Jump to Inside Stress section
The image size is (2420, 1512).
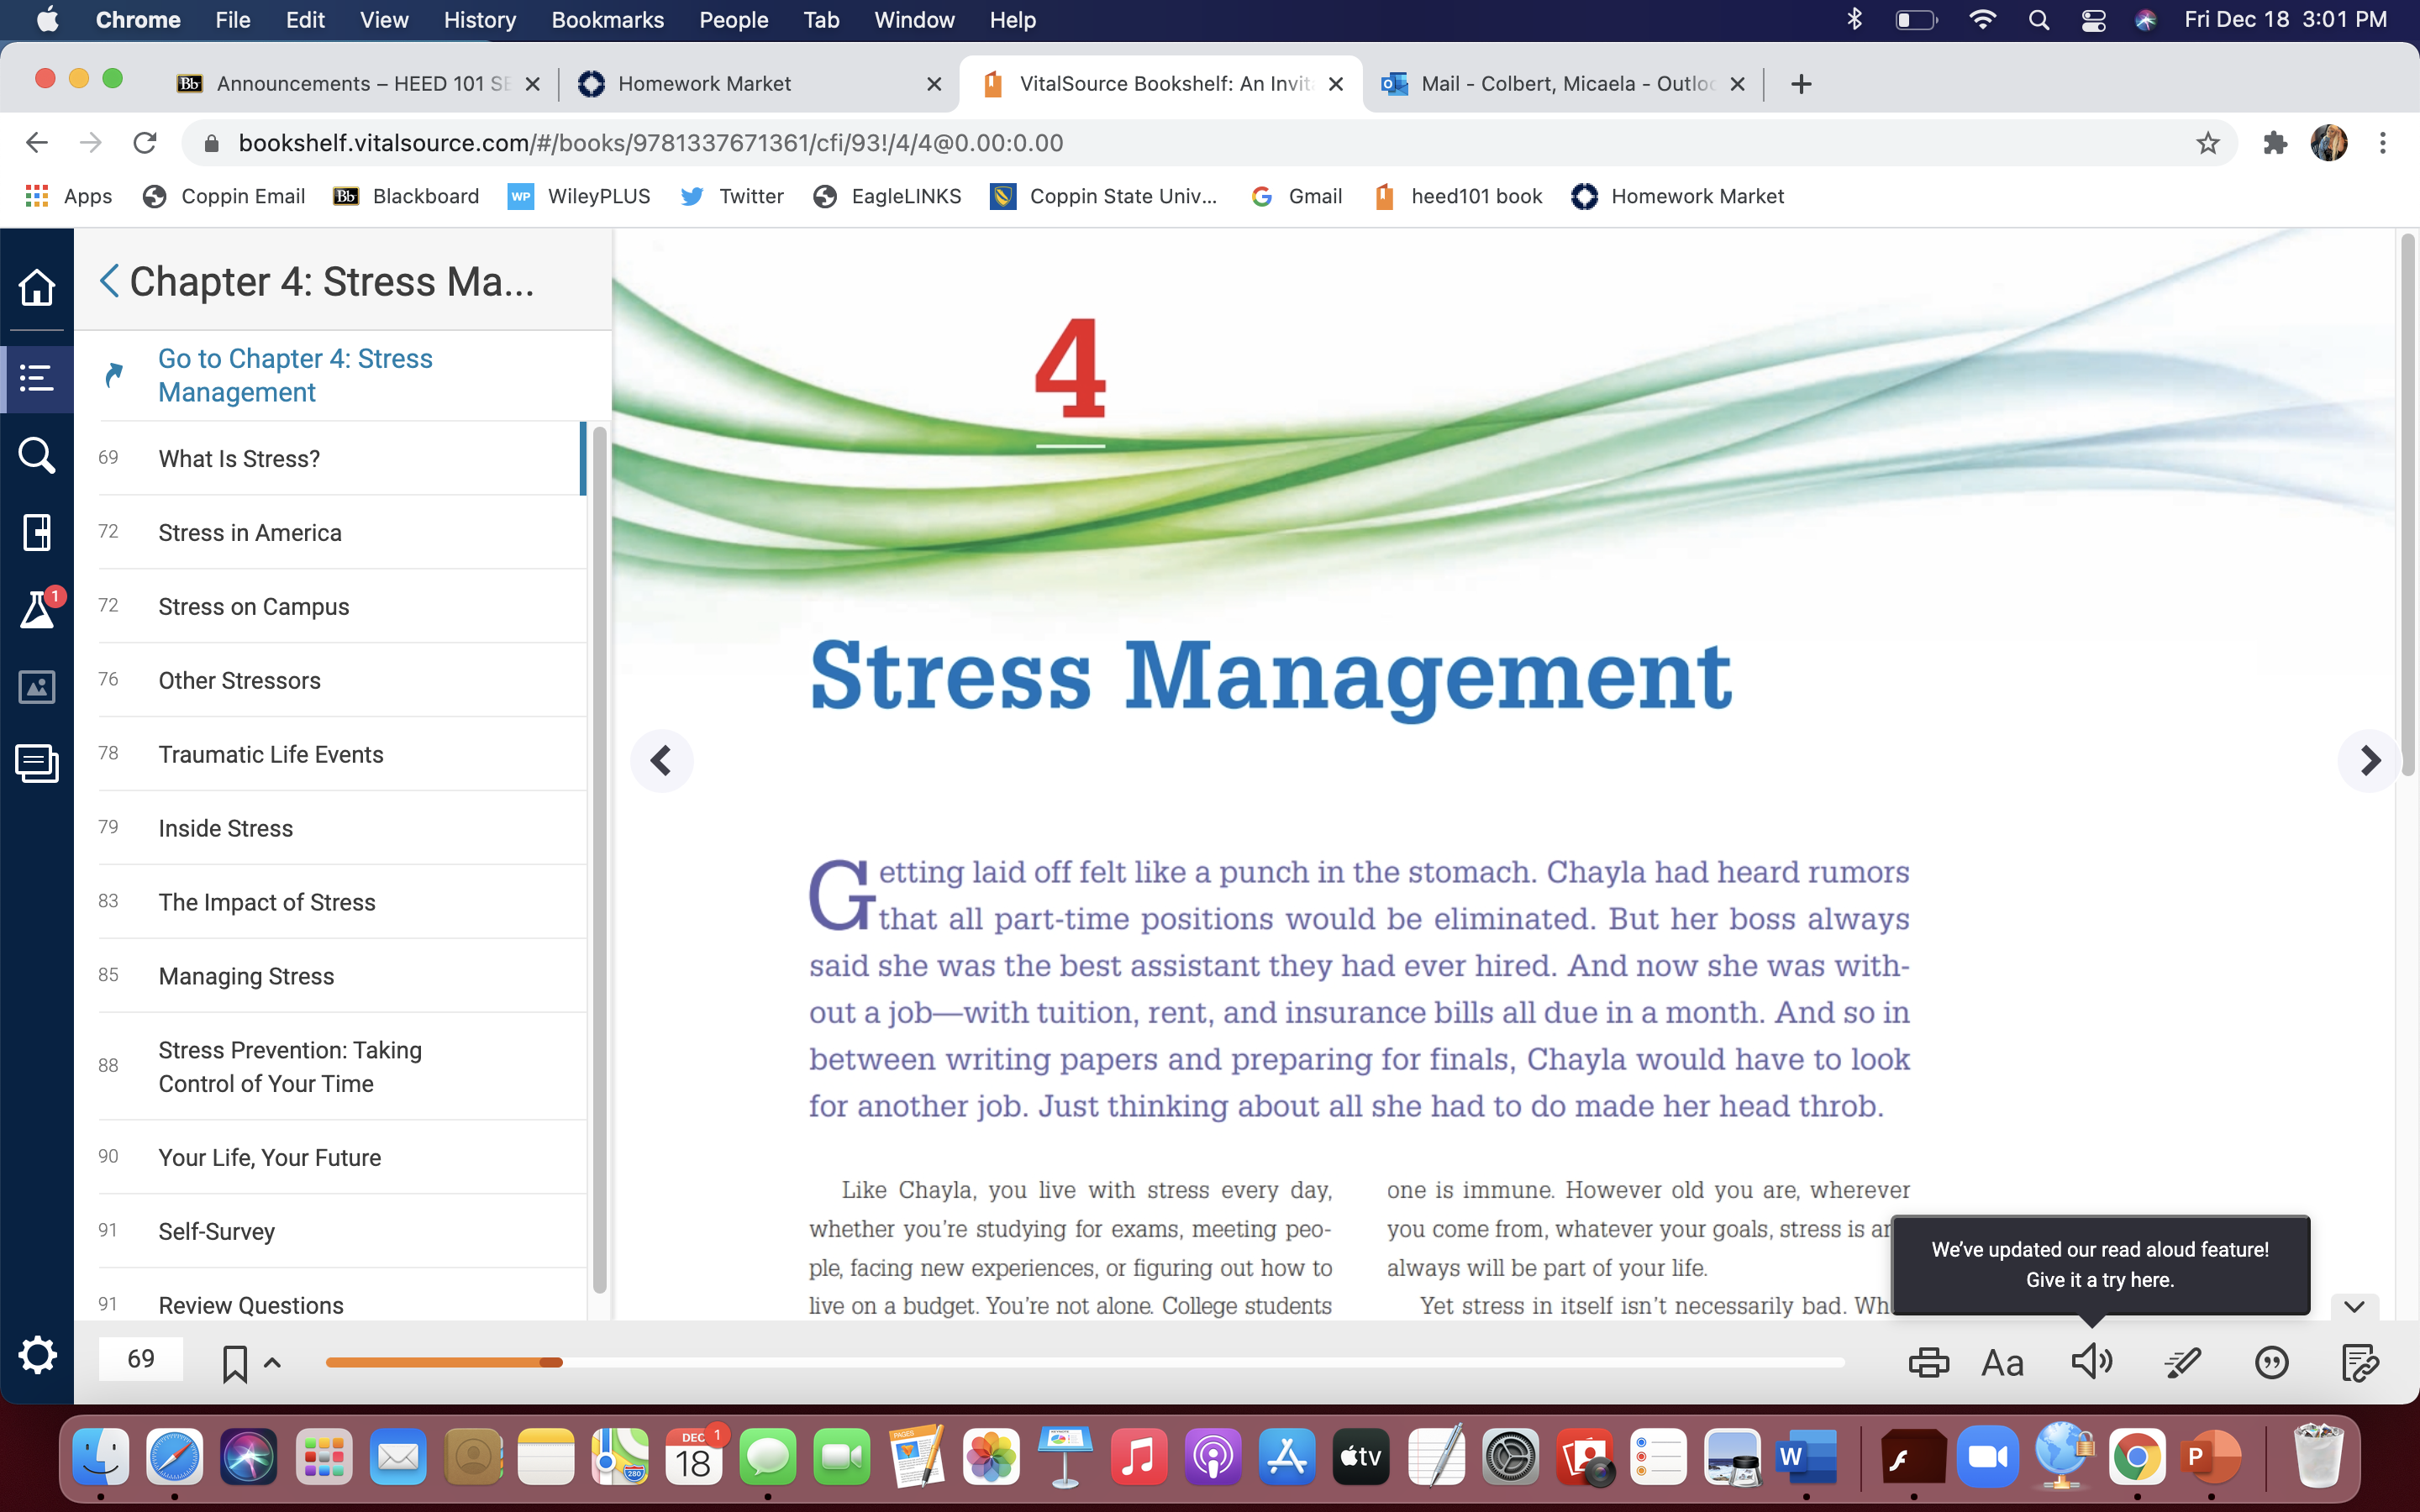coord(342,829)
